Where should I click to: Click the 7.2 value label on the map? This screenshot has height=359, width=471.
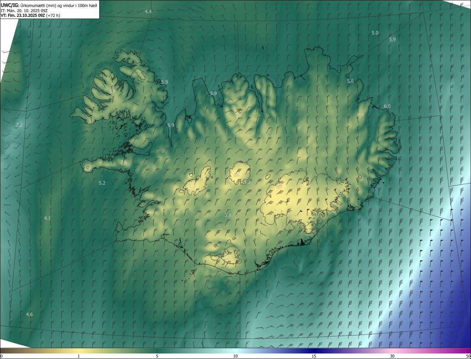(x=19, y=125)
